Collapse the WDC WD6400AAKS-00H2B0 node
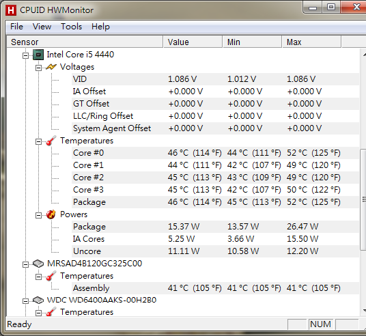The width and height of the screenshot is (366, 336). 25,301
